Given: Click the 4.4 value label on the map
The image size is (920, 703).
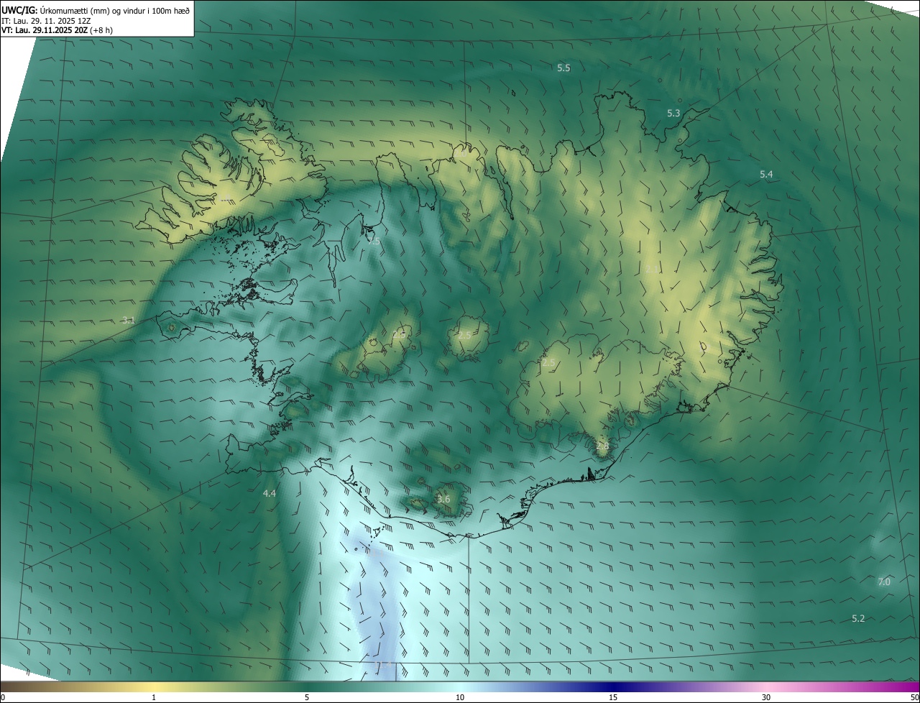Looking at the screenshot, I should [270, 493].
